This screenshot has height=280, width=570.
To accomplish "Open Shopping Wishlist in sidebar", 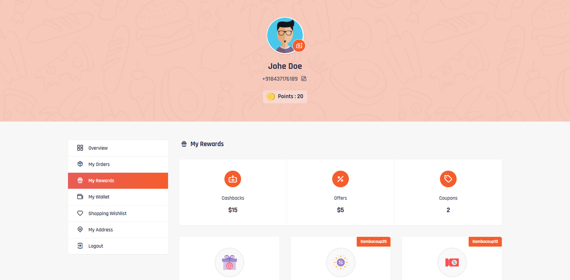I will tap(118, 213).
